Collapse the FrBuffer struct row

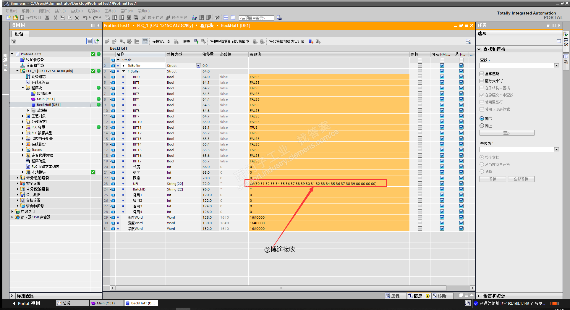click(124, 71)
